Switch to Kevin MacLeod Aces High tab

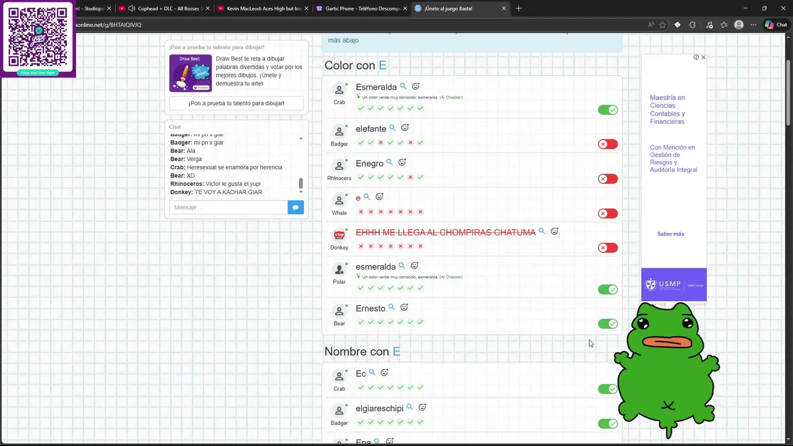(263, 9)
